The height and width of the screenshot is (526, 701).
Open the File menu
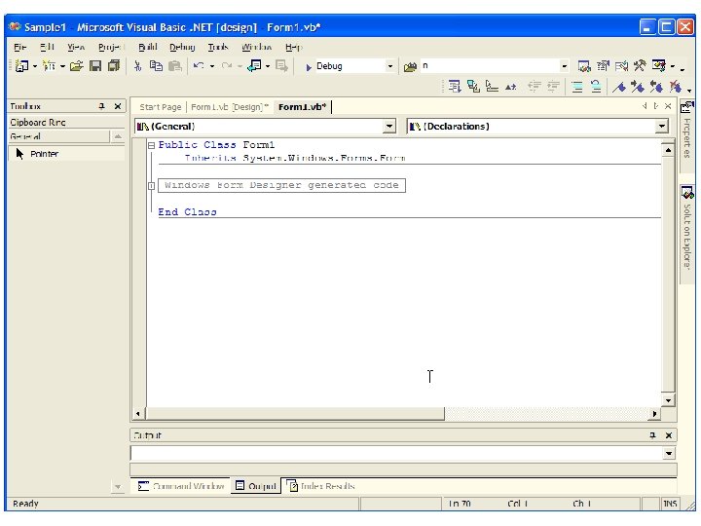coord(20,47)
